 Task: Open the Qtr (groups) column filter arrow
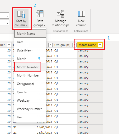coord(75,45)
